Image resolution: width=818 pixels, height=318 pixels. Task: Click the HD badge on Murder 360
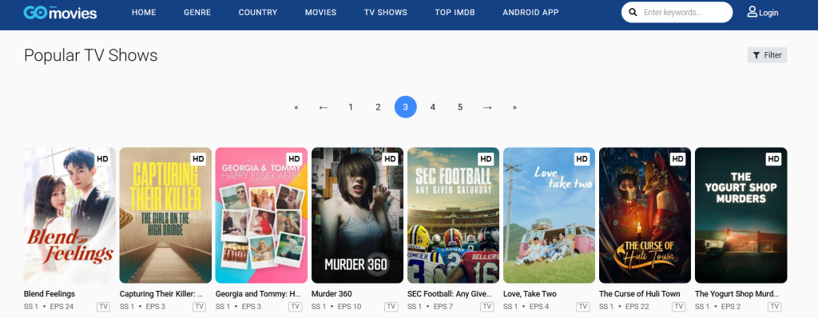coord(390,159)
